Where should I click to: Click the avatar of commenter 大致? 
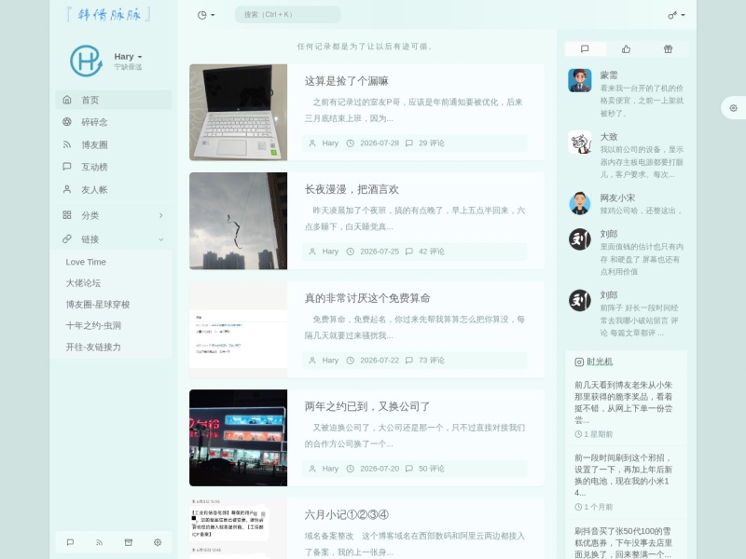(580, 143)
